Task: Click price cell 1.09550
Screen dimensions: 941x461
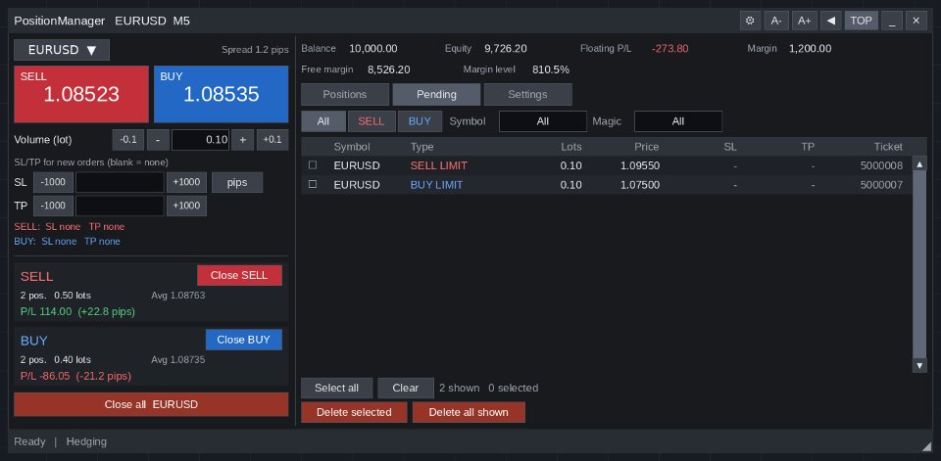Action: [640, 165]
